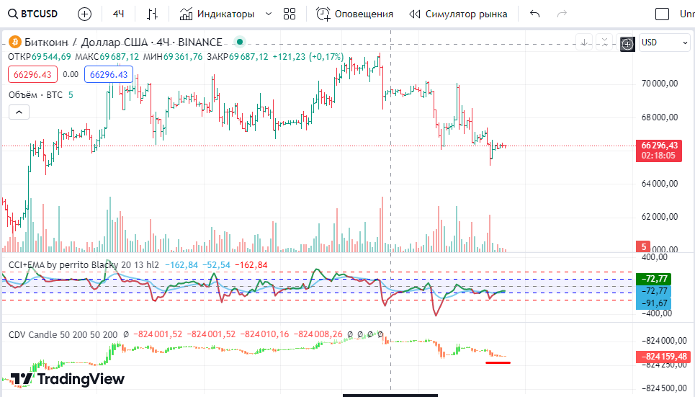Create an alert via Оповещения
This screenshot has width=695, height=397.
[354, 14]
